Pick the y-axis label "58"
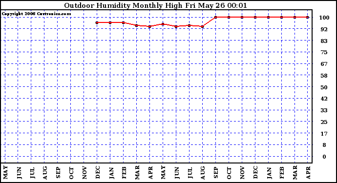 click(x=324, y=76)
